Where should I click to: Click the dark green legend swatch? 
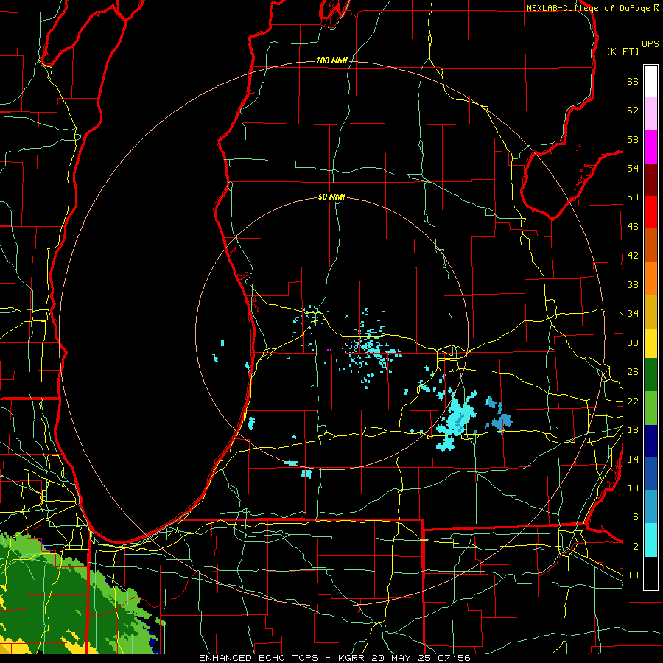point(650,375)
